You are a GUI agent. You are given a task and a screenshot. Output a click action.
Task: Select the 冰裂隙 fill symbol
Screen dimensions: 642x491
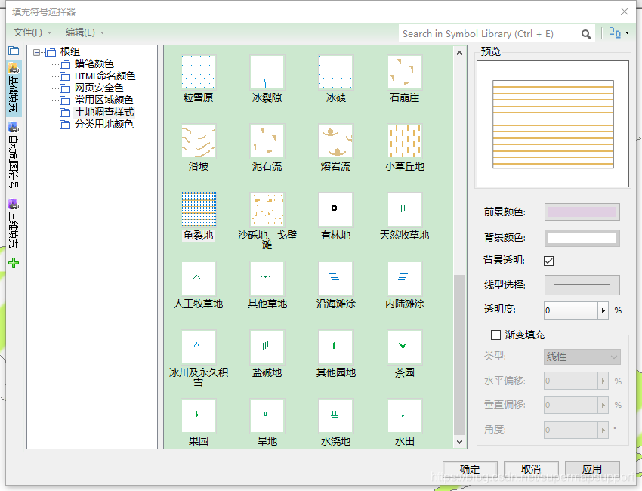tap(267, 72)
